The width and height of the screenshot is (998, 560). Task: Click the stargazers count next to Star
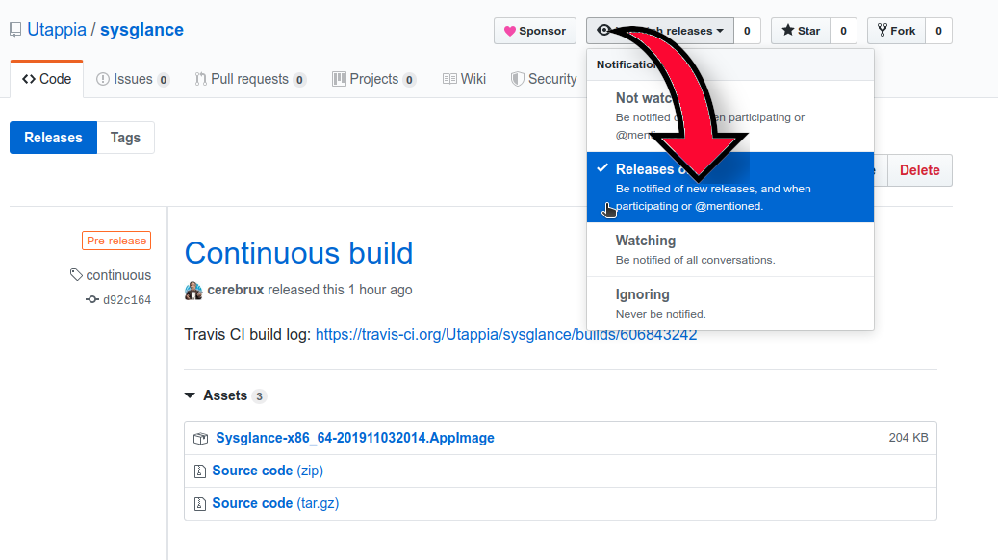843,31
